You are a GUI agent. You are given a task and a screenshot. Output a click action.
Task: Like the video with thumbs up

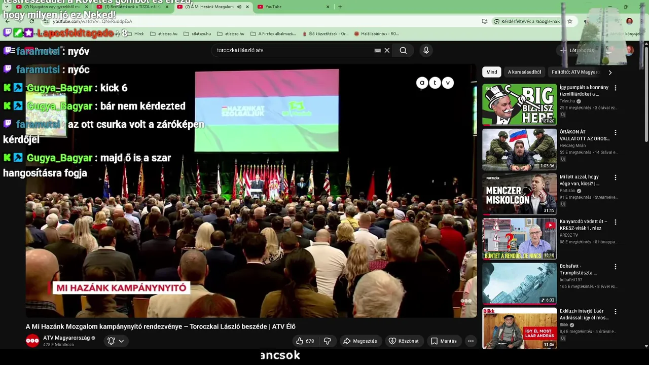pos(305,341)
